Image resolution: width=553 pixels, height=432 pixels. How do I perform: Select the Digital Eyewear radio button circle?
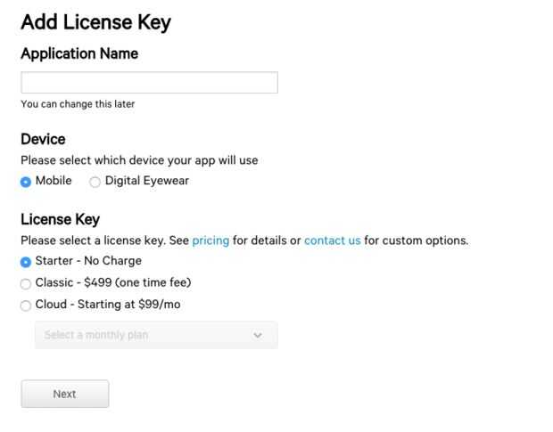(x=95, y=182)
